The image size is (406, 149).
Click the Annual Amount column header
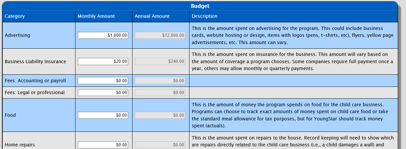click(152, 16)
